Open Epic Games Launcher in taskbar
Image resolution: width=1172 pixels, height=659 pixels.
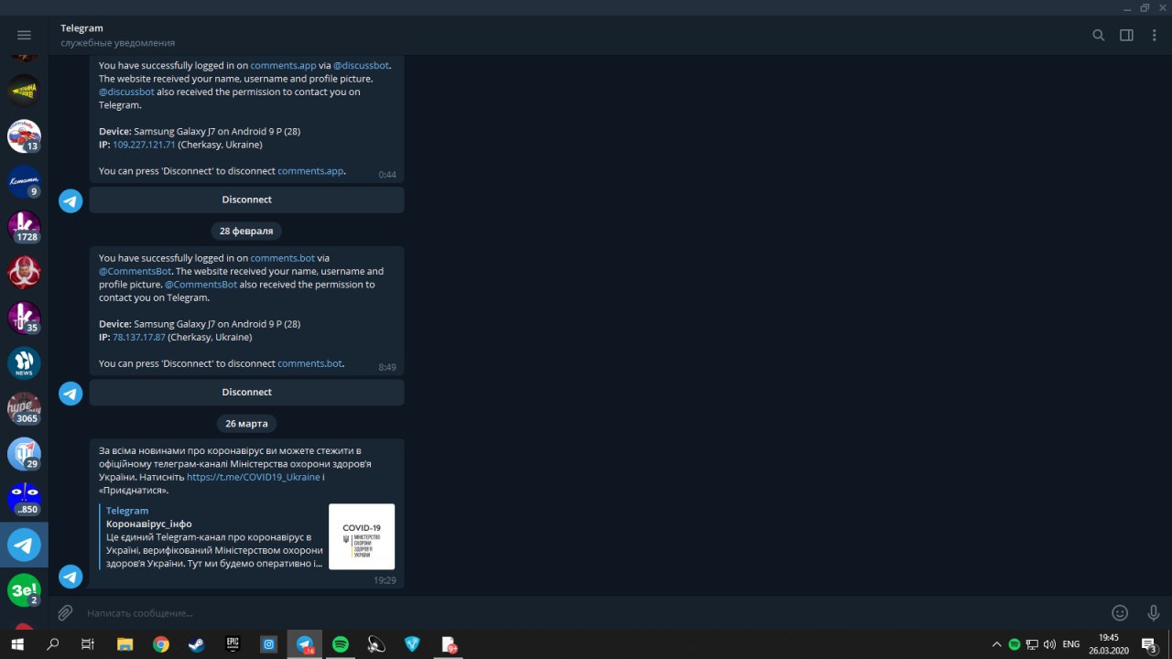tap(233, 644)
